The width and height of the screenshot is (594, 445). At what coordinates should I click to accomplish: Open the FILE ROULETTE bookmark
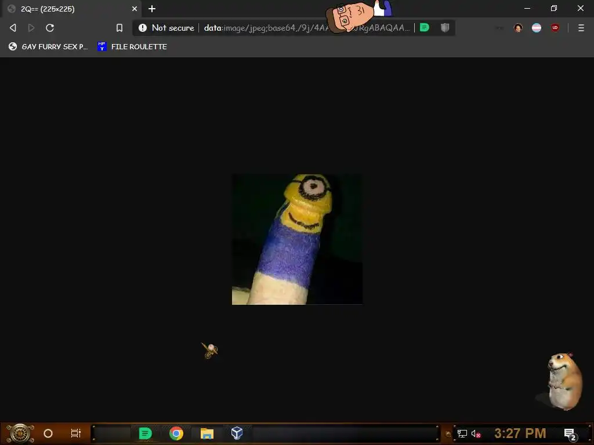[132, 46]
